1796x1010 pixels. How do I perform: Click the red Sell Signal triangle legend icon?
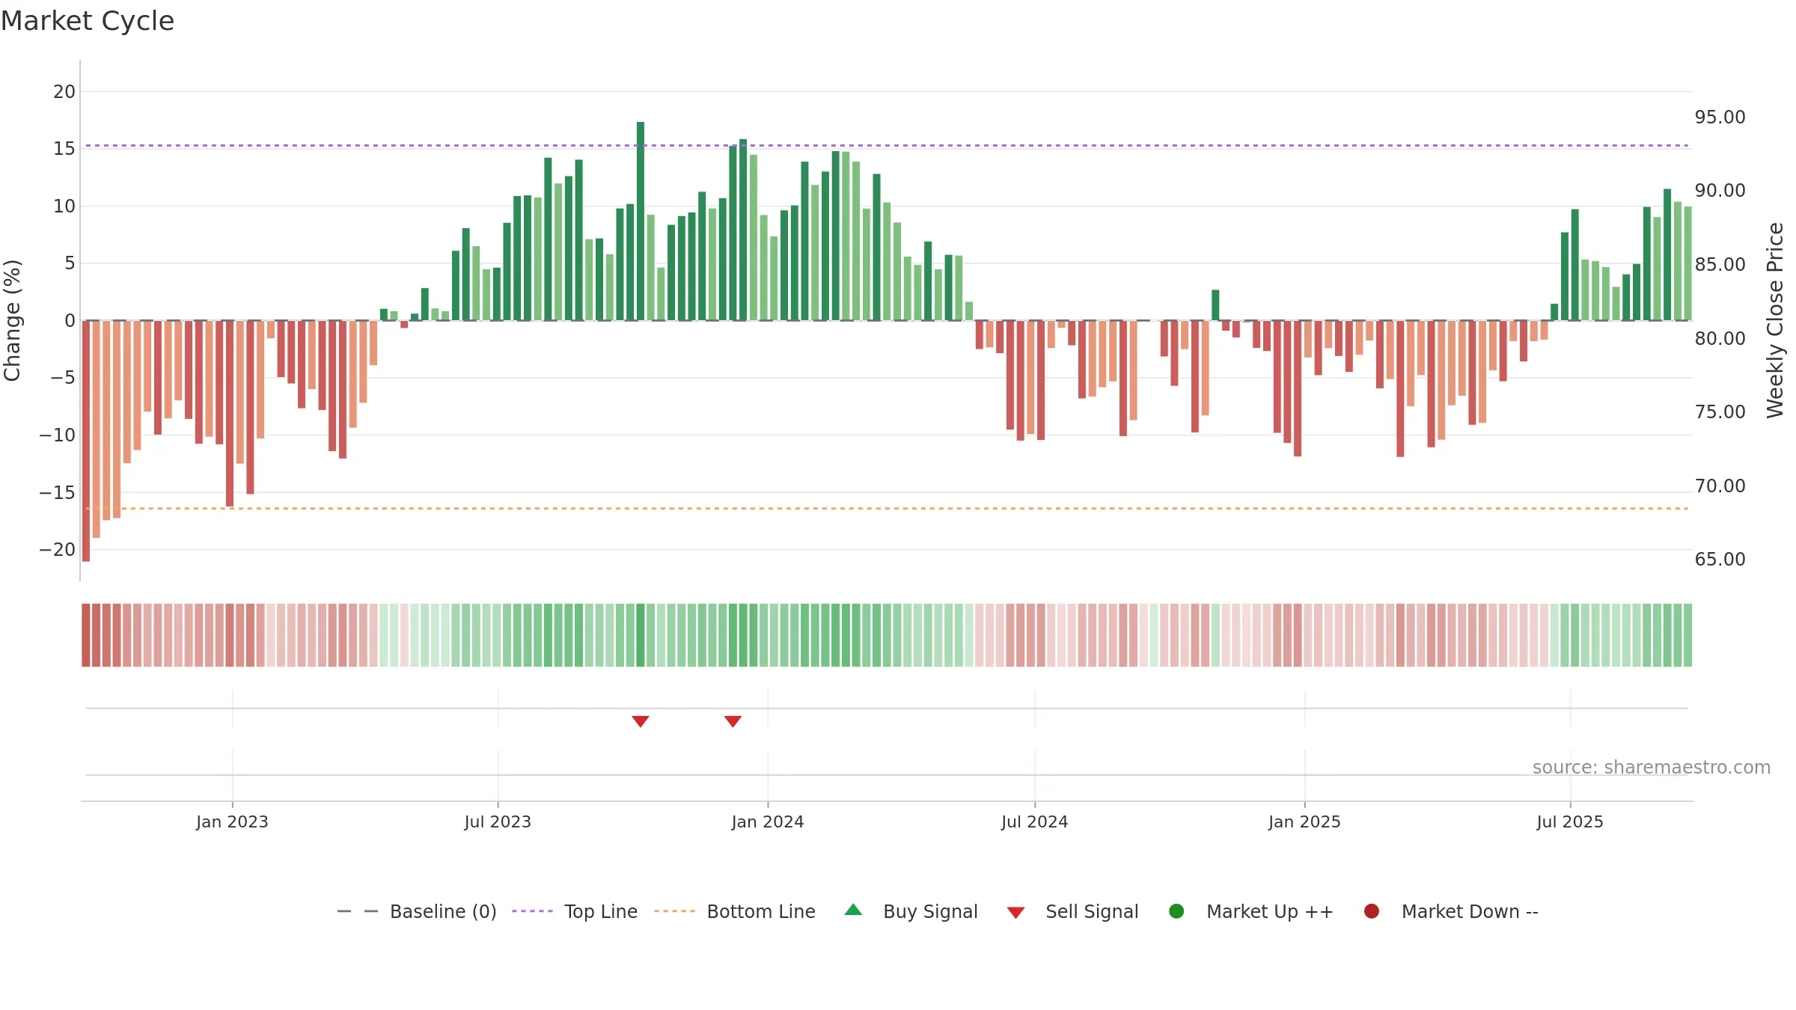[1015, 913]
